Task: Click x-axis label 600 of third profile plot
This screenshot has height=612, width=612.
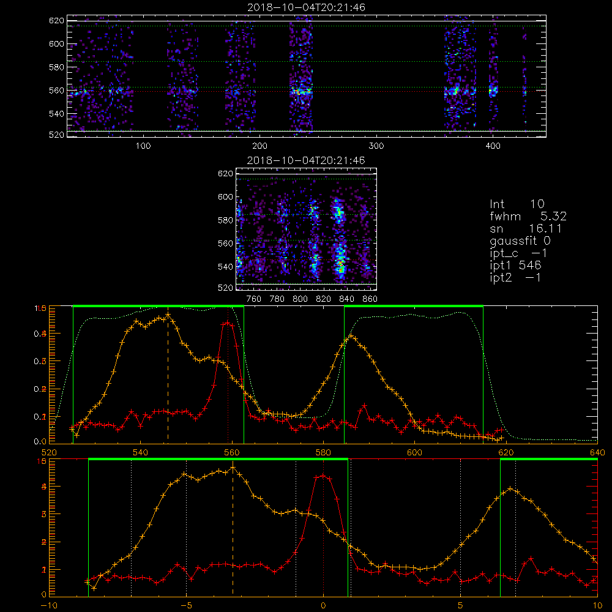Action: (415, 453)
